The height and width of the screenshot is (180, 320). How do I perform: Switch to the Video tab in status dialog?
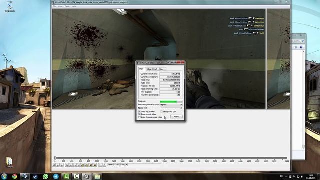coord(149,69)
